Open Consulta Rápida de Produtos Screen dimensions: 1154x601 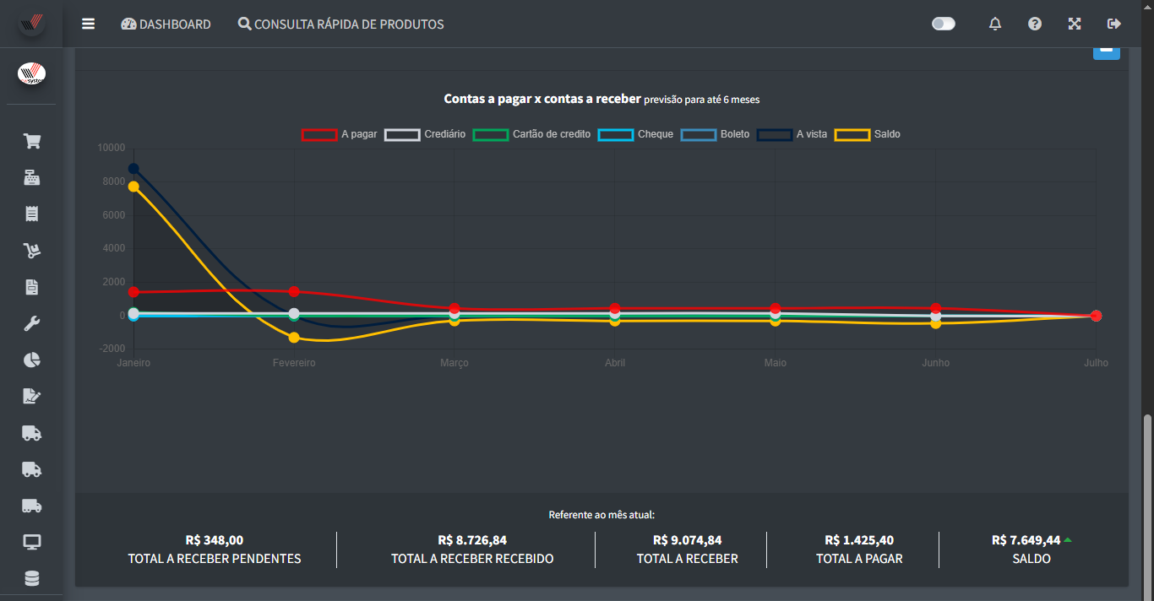tap(340, 24)
